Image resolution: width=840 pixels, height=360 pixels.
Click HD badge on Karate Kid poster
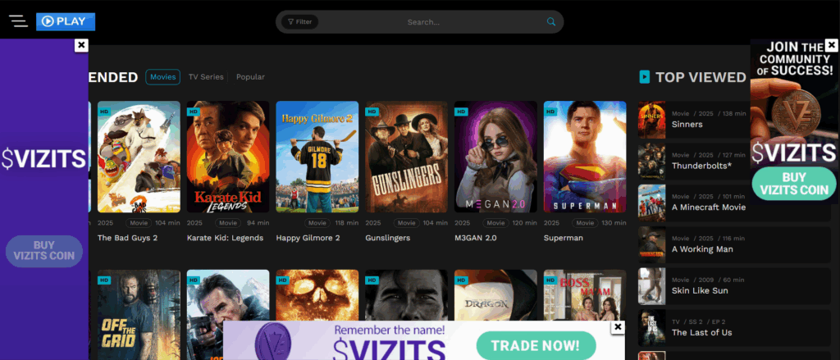tap(194, 112)
